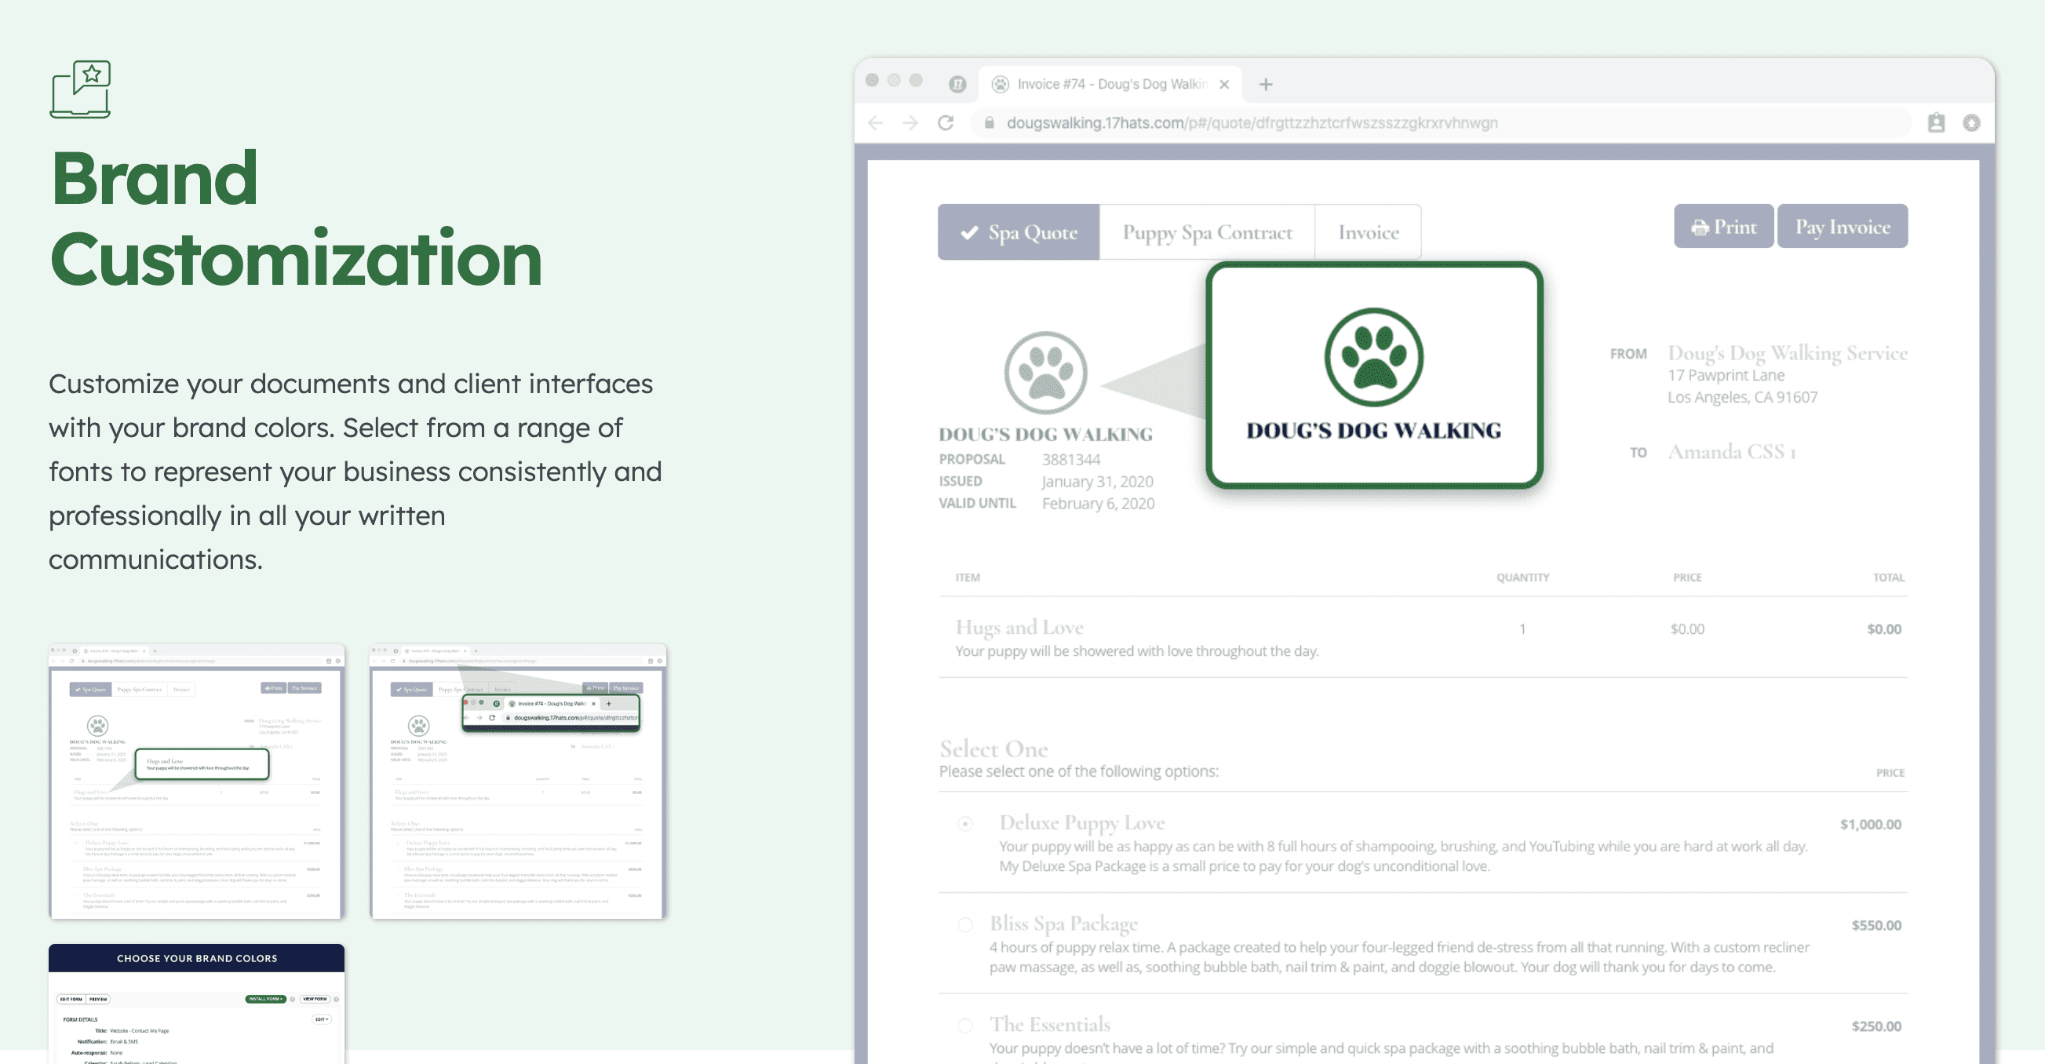Image resolution: width=2045 pixels, height=1064 pixels.
Task: Select the Bliss Spa Package radio option
Action: point(965,925)
